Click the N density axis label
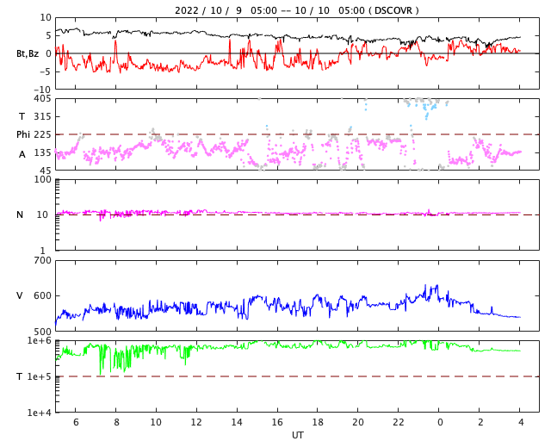The width and height of the screenshot is (551, 441). point(20,214)
